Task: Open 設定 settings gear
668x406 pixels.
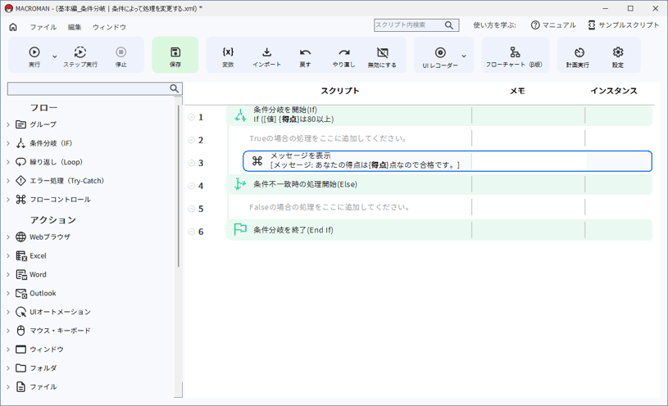Action: pyautogui.click(x=618, y=56)
